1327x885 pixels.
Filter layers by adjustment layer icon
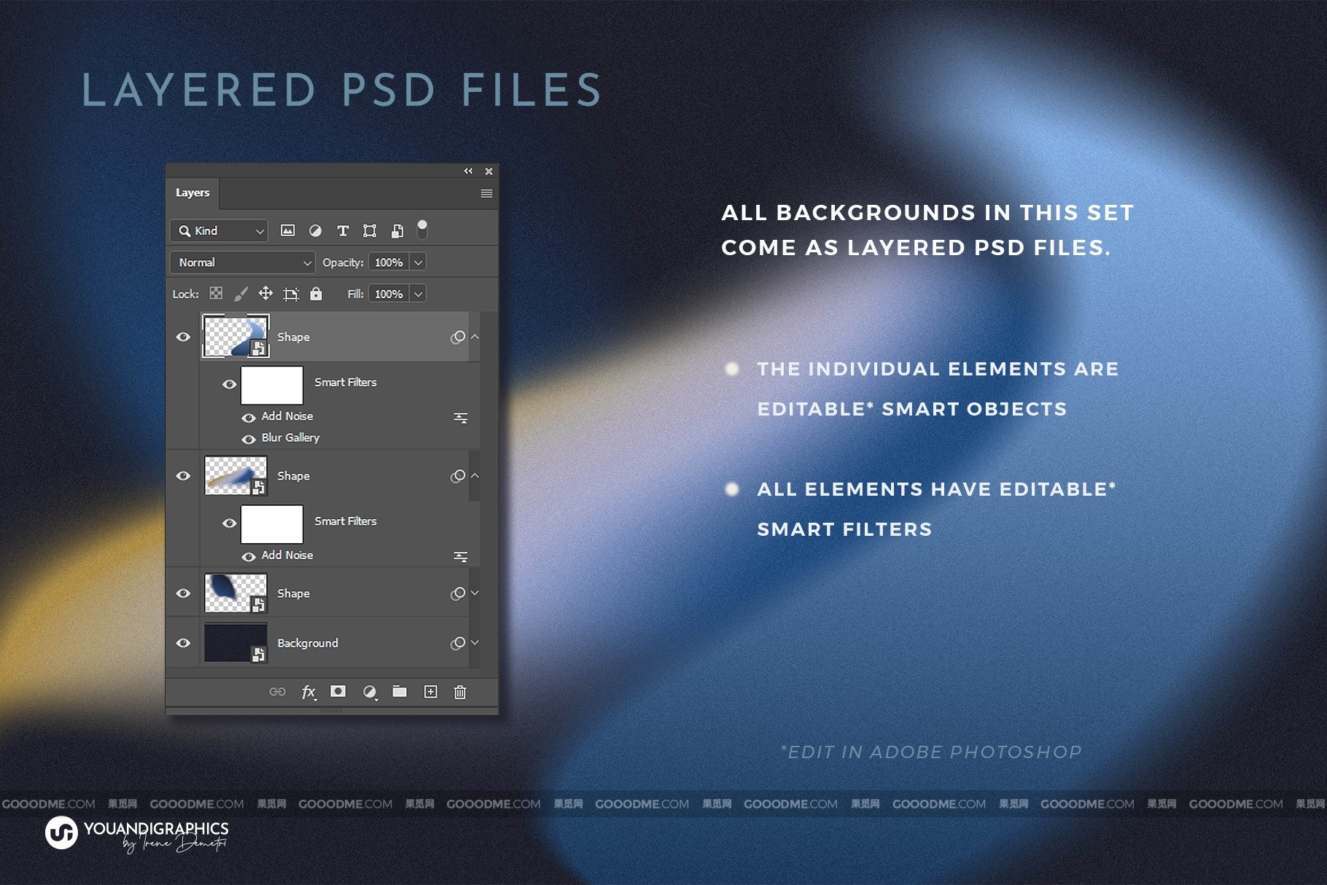tap(315, 230)
